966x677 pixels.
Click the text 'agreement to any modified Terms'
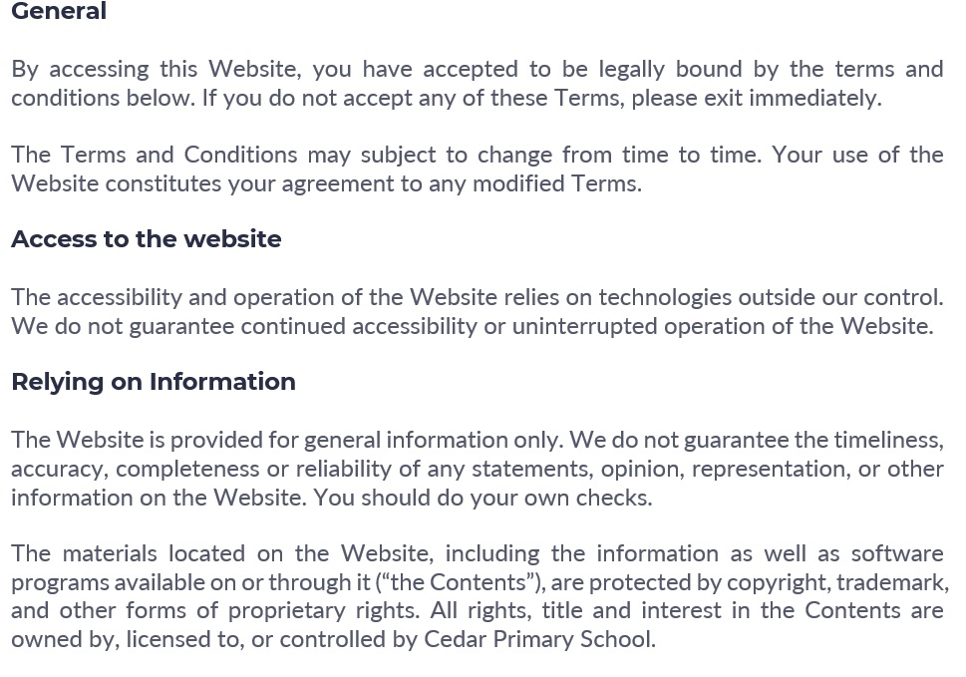click(462, 183)
